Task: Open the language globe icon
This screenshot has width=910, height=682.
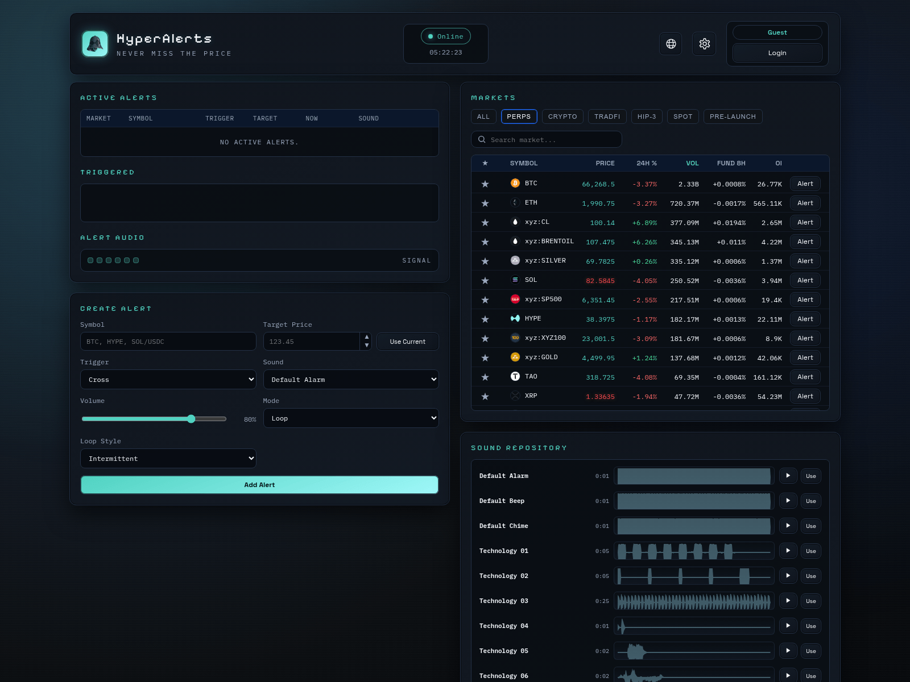Action: point(671,44)
